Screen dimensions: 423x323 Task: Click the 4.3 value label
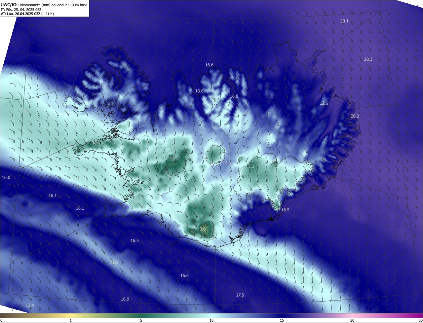point(78,149)
